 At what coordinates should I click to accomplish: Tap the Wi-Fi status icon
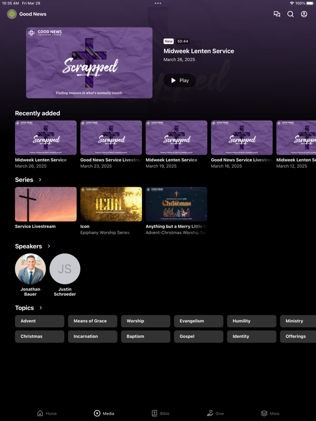coord(292,3)
